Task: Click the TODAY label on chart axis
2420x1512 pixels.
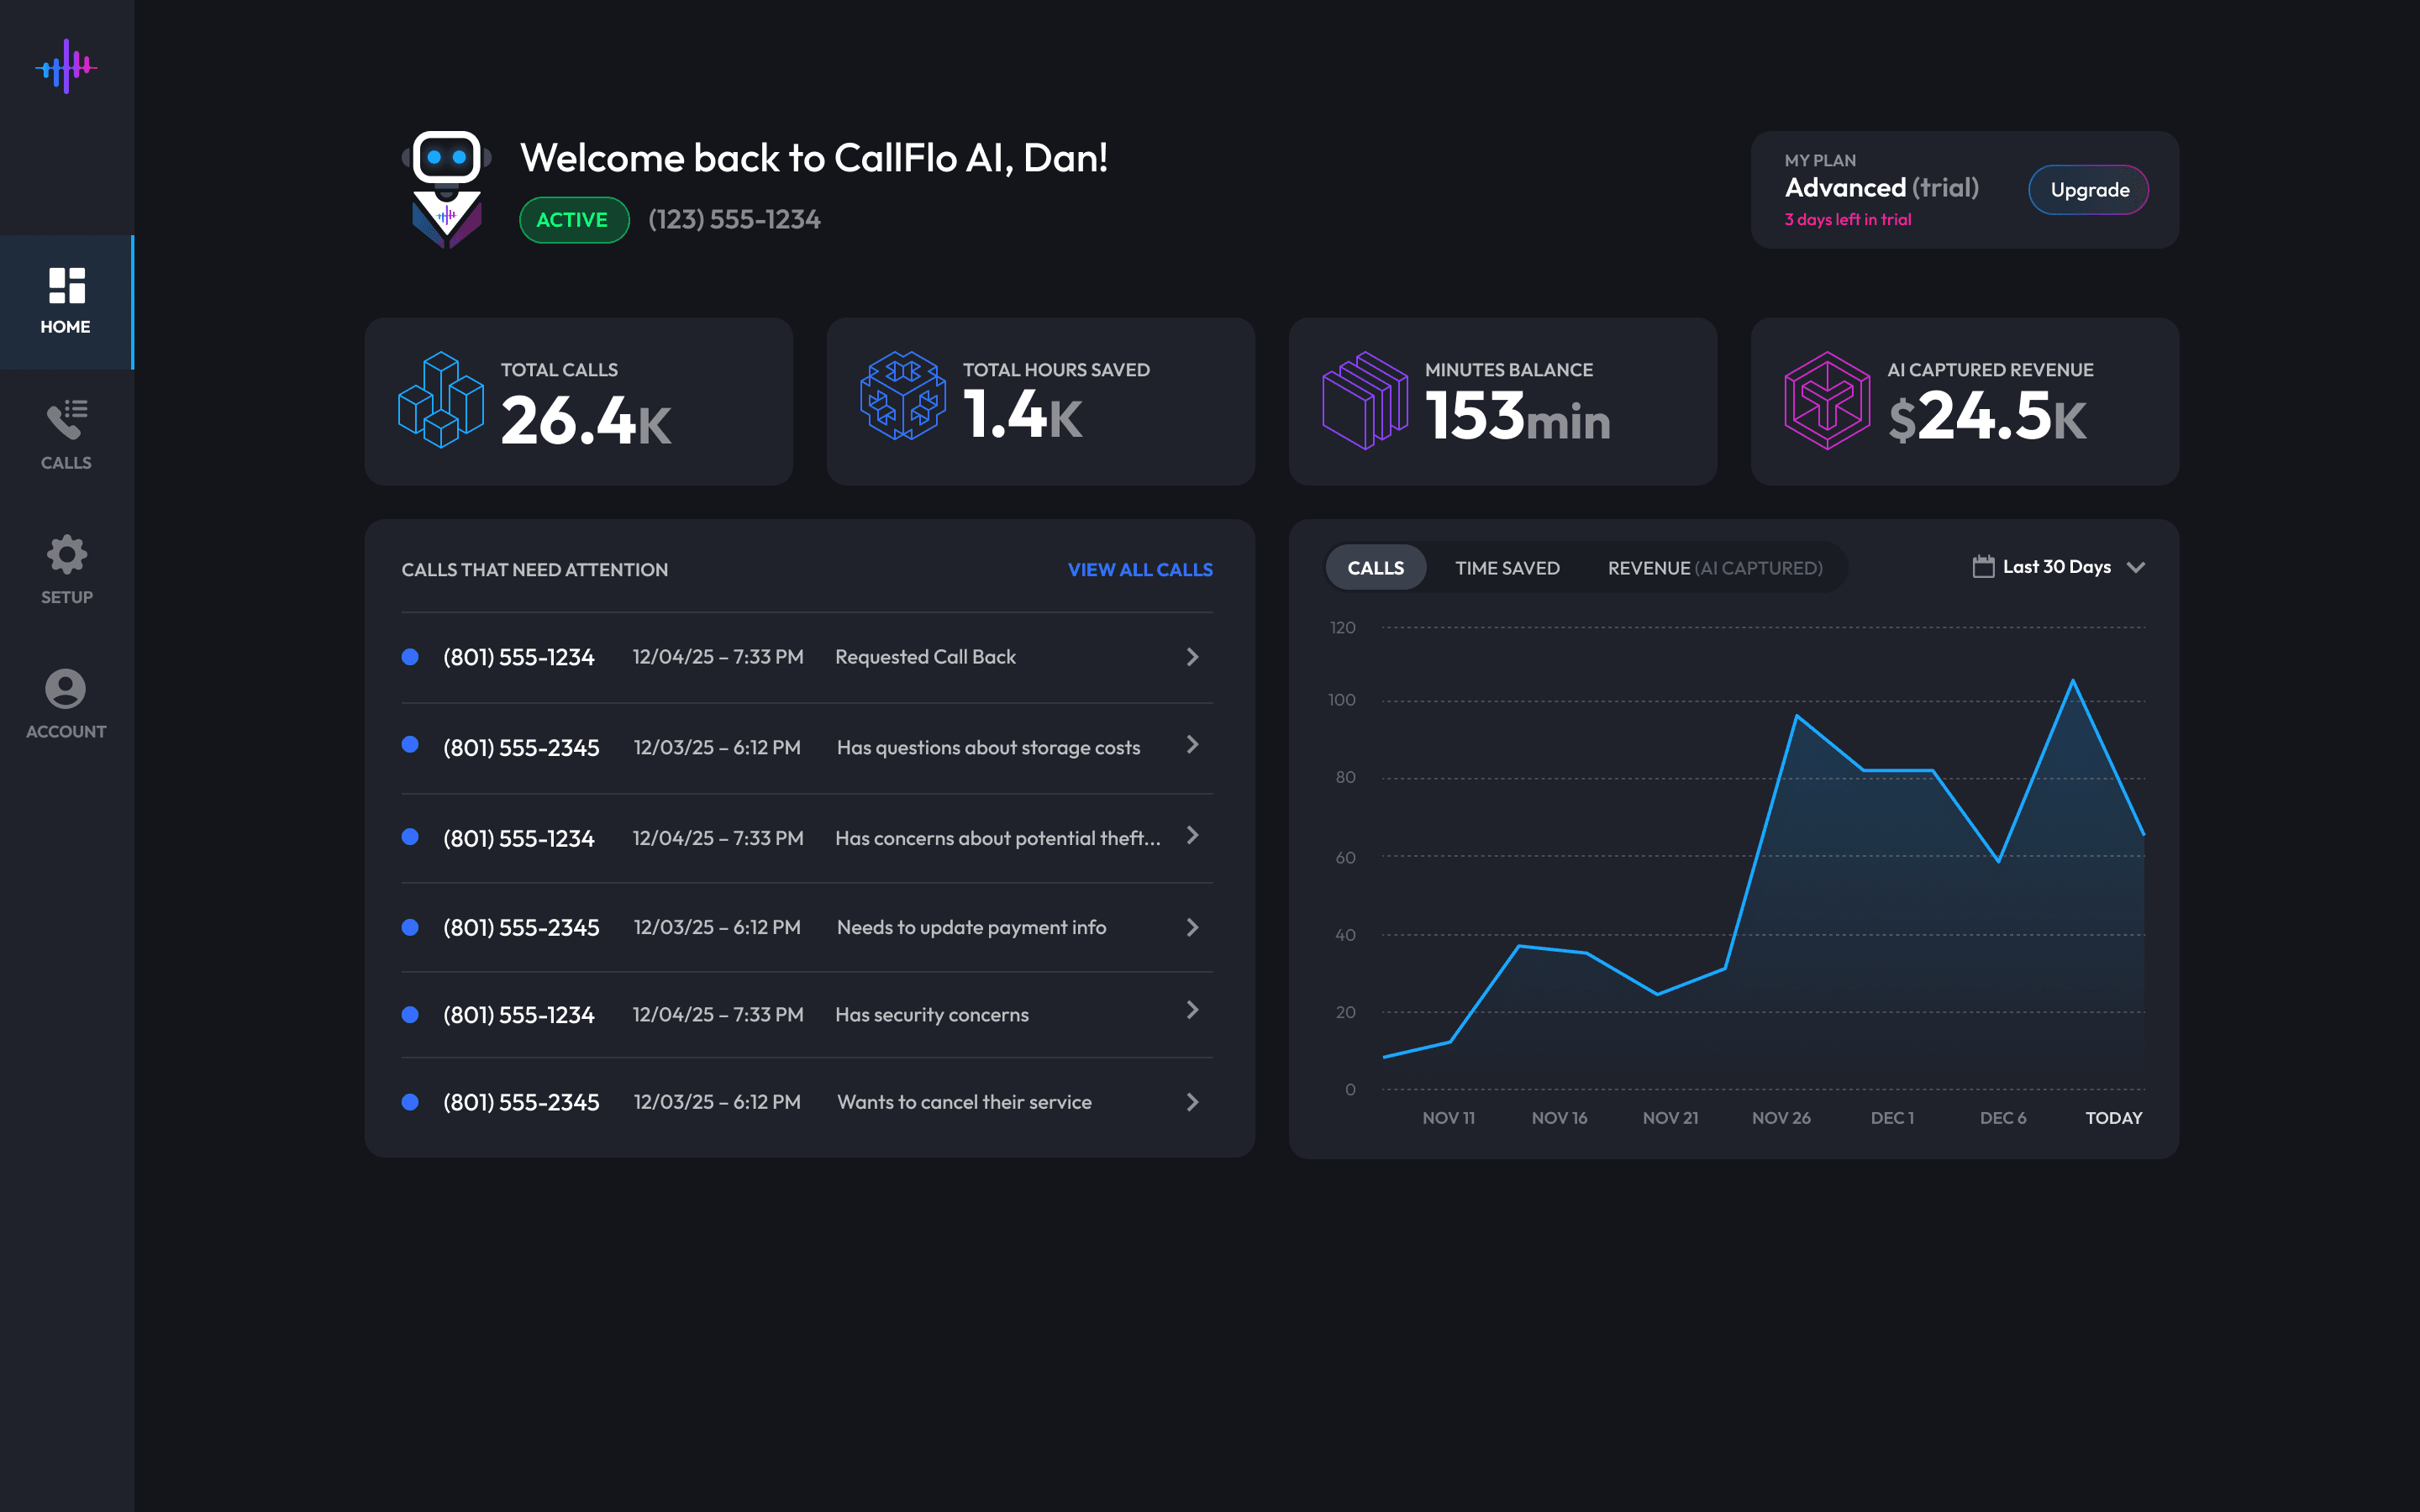Action: [x=2113, y=1118]
